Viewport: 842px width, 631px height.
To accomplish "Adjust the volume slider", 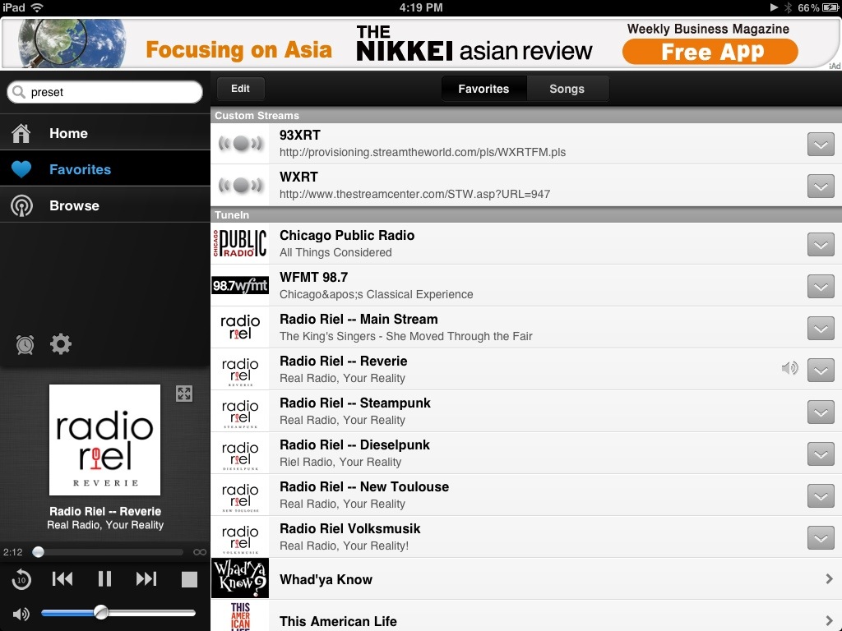I will point(100,614).
